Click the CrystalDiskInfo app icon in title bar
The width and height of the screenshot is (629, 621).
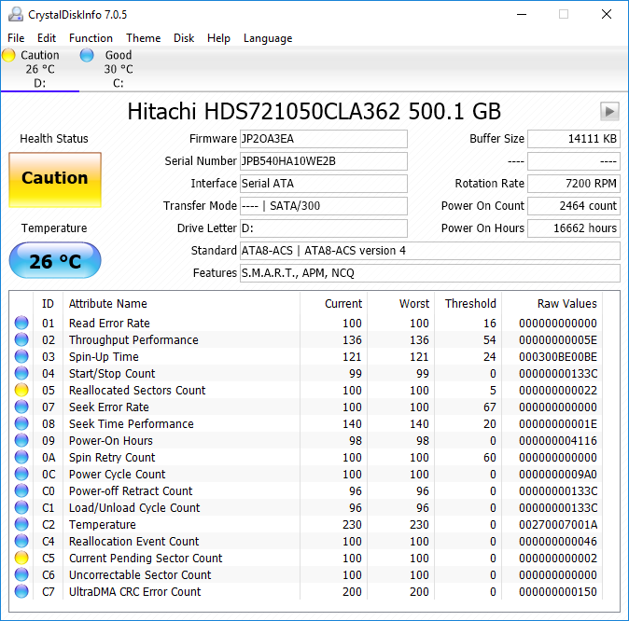click(x=16, y=14)
